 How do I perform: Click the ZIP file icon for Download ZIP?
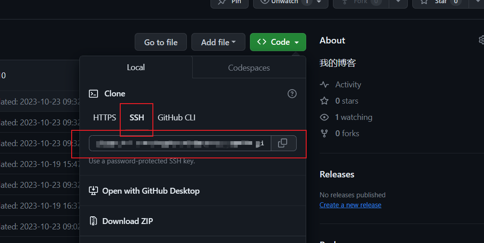[x=93, y=221]
